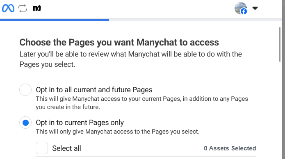285x159 pixels.
Task: Click the Facebook badge on the avatar
Action: tap(244, 11)
